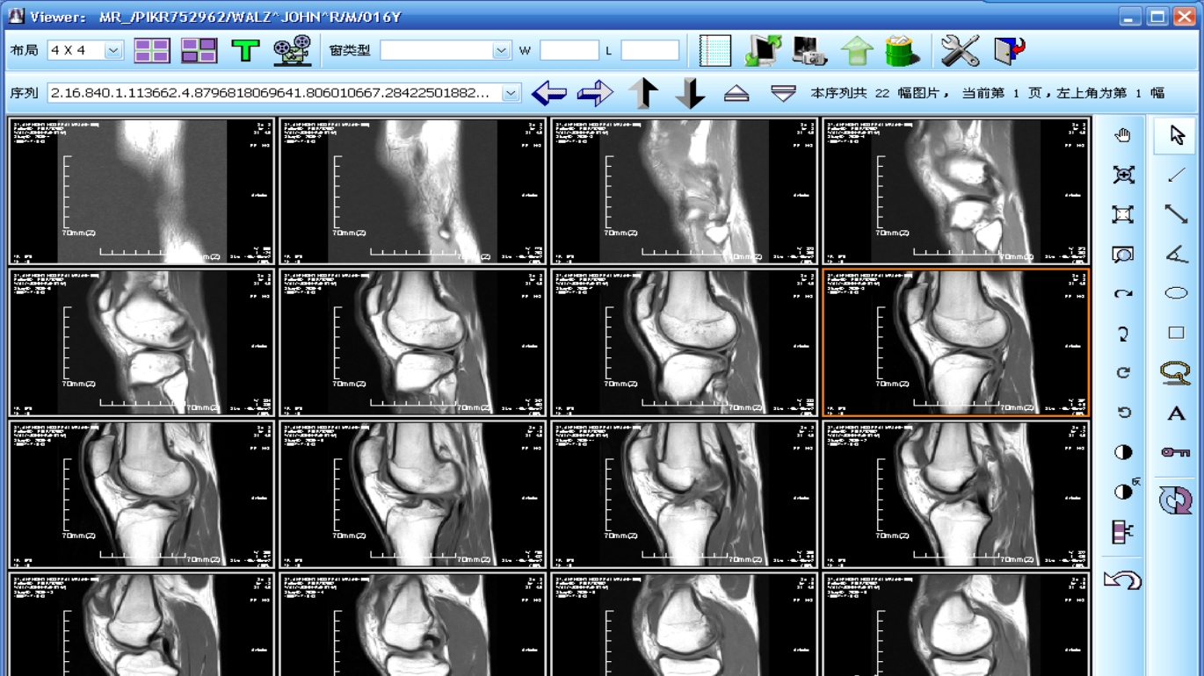1204x676 pixels.
Task: Maximize the Viewer window
Action: (x=1157, y=16)
